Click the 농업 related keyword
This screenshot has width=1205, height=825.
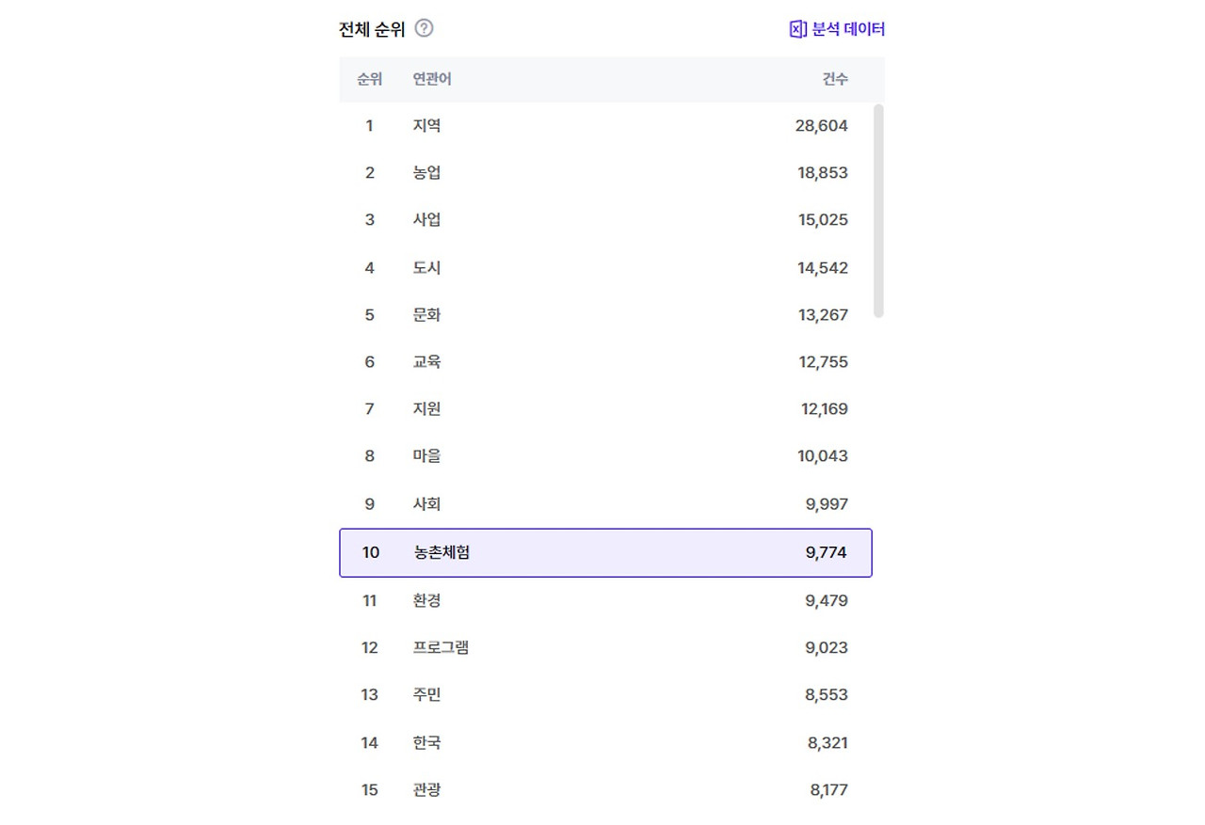(x=426, y=173)
